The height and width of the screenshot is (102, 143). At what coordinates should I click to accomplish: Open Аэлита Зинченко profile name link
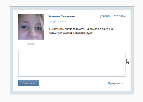[x=62, y=16]
